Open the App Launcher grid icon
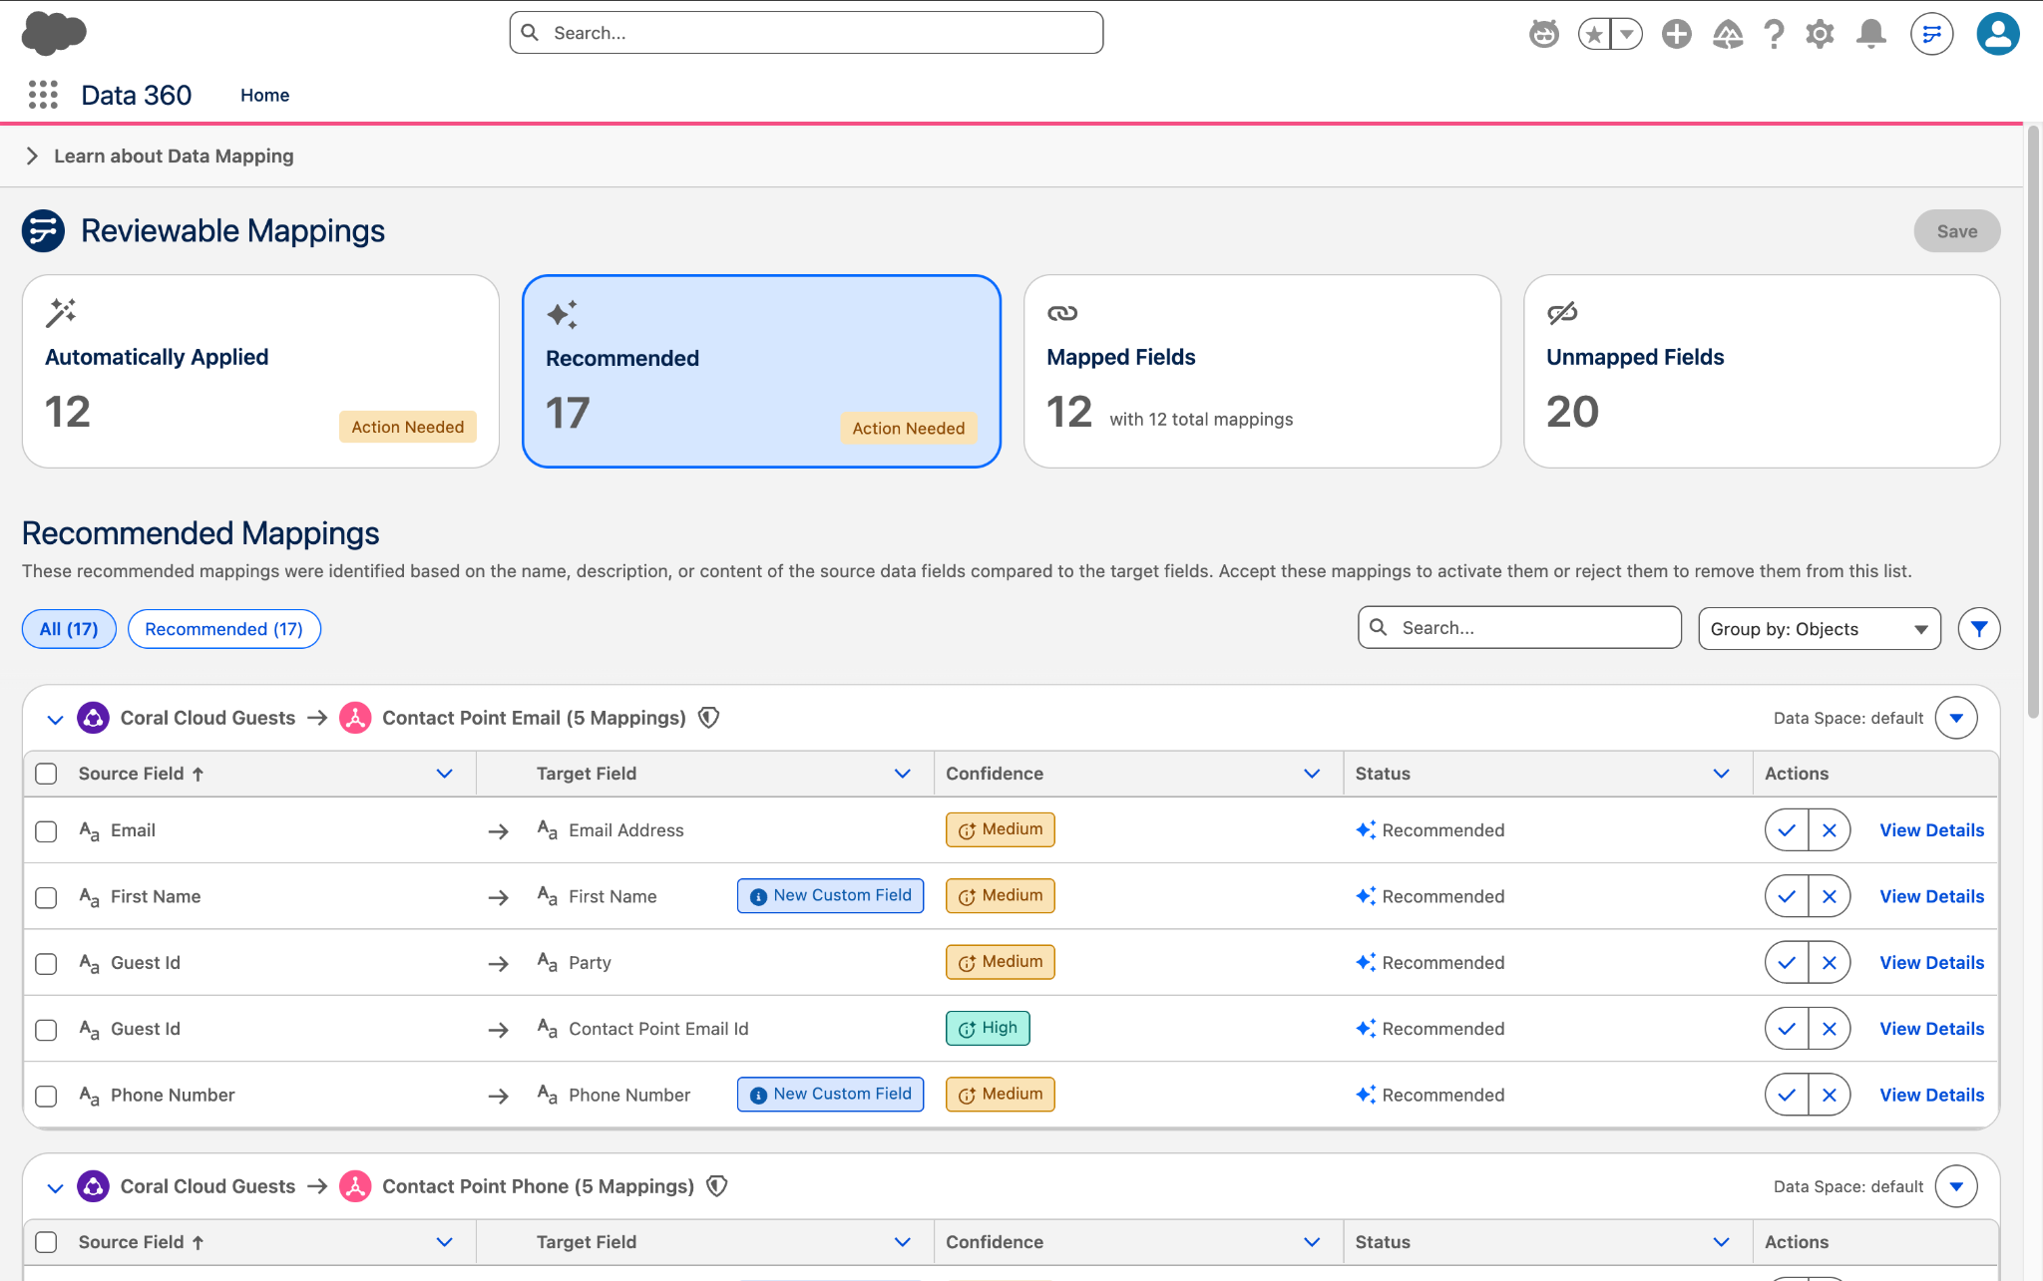 click(x=43, y=95)
